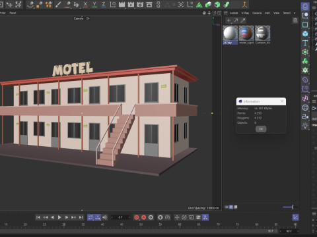
Task: Open the View menu in Material Manager
Action: tap(276, 13)
